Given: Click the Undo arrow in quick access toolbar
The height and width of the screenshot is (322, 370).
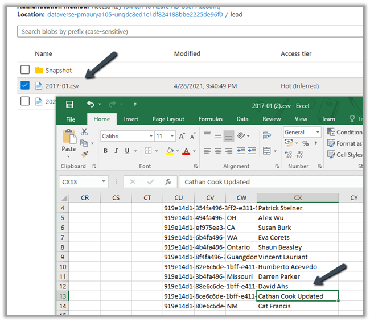Looking at the screenshot, I should tap(91, 105).
